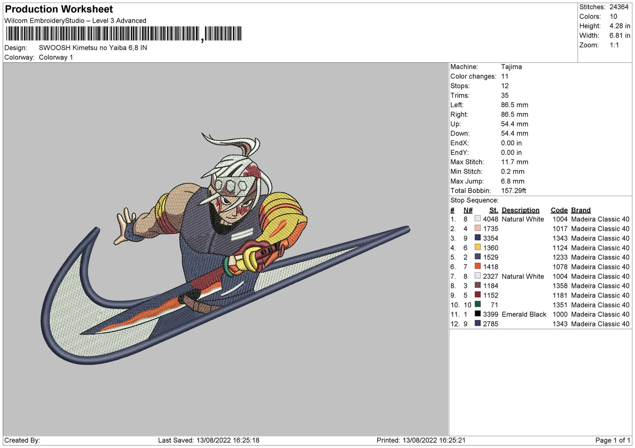
Task: Click the Production Worksheet title
Action: (59, 9)
